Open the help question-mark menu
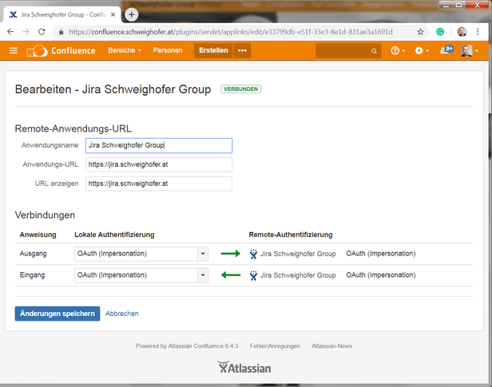The width and height of the screenshot is (492, 387). point(398,50)
